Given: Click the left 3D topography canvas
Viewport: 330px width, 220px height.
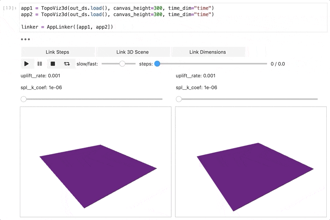Looking at the screenshot, I should (x=96, y=162).
